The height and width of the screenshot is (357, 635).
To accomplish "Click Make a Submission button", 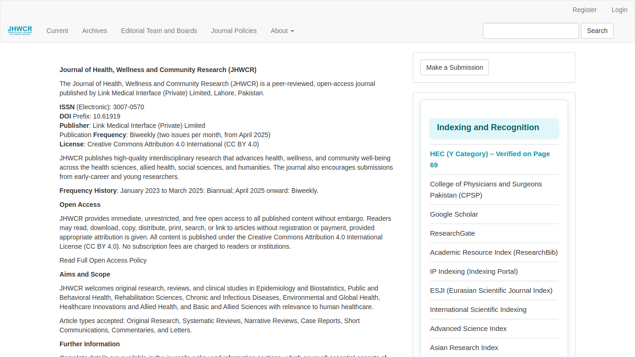I will pyautogui.click(x=454, y=67).
